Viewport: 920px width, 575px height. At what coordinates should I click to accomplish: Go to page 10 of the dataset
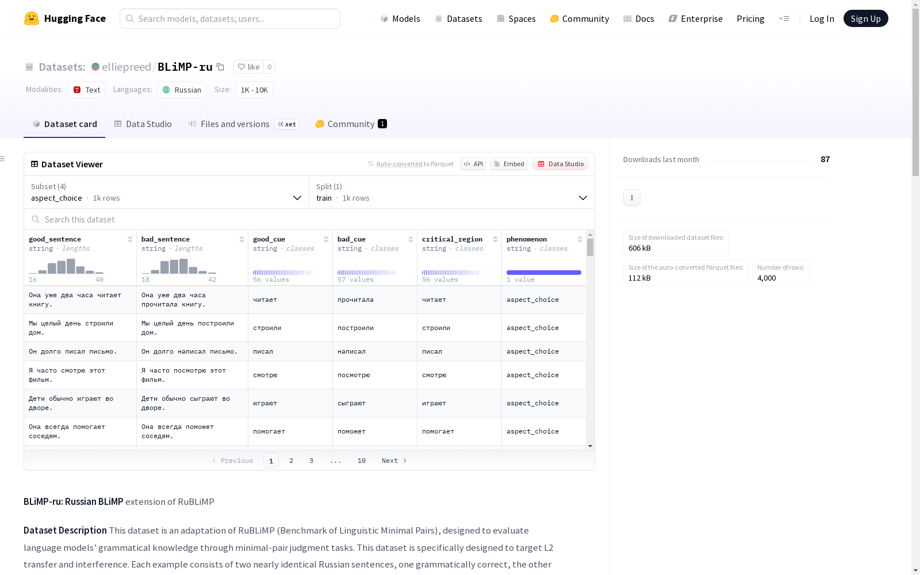pos(362,461)
